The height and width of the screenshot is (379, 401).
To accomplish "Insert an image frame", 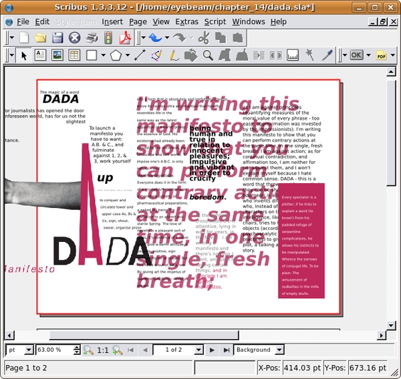I will click(57, 55).
